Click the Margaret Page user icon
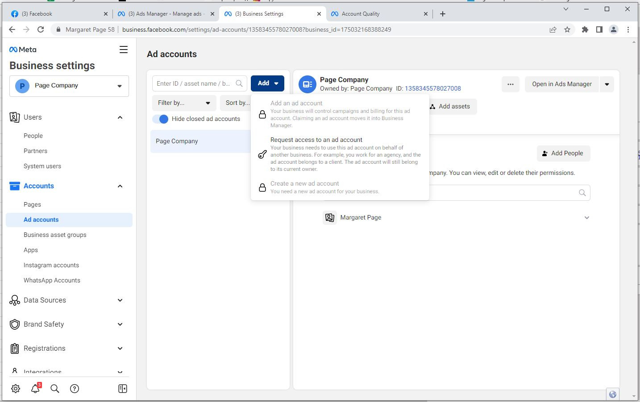Screen dimensions: 640x402 pos(329,218)
